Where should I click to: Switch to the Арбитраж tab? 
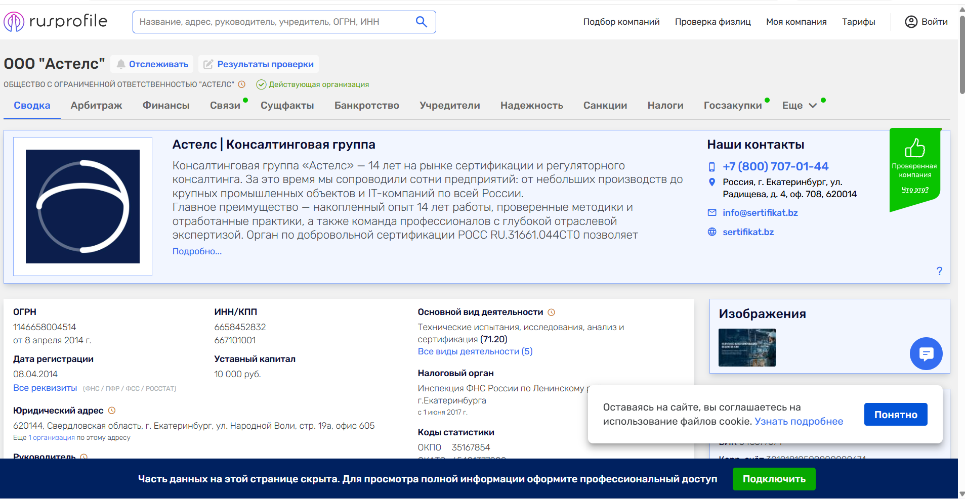coord(96,105)
